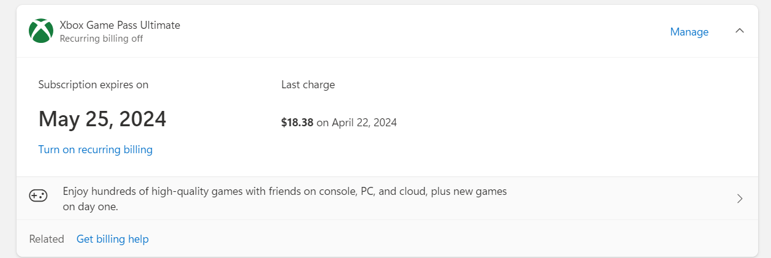Click the green Xbox logo icon
The height and width of the screenshot is (258, 771).
(41, 31)
